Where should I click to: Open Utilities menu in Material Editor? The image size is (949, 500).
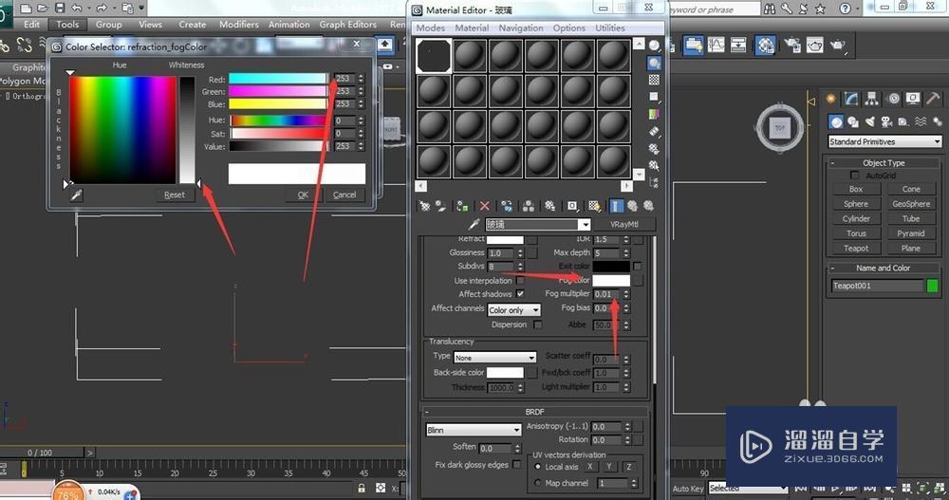(x=610, y=28)
